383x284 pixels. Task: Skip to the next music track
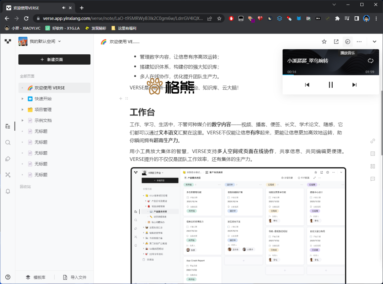tap(354, 84)
